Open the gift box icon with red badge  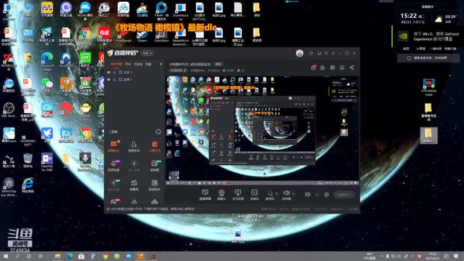coord(313,67)
